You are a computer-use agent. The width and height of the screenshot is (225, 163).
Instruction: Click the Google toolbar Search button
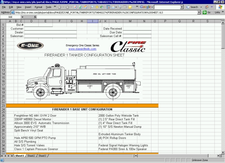click(x=192, y=7)
